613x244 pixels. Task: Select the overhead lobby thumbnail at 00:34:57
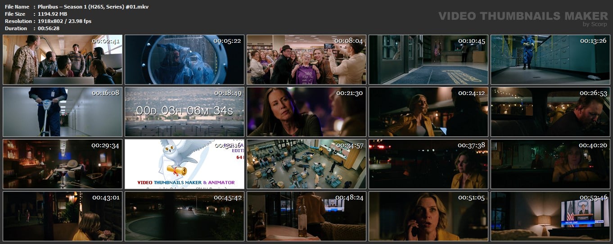tap(306, 164)
